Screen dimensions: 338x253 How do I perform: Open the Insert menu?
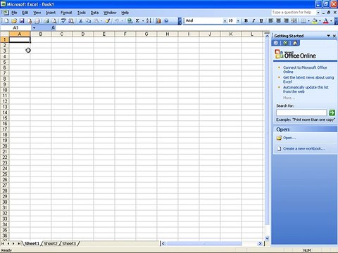tap(51, 13)
